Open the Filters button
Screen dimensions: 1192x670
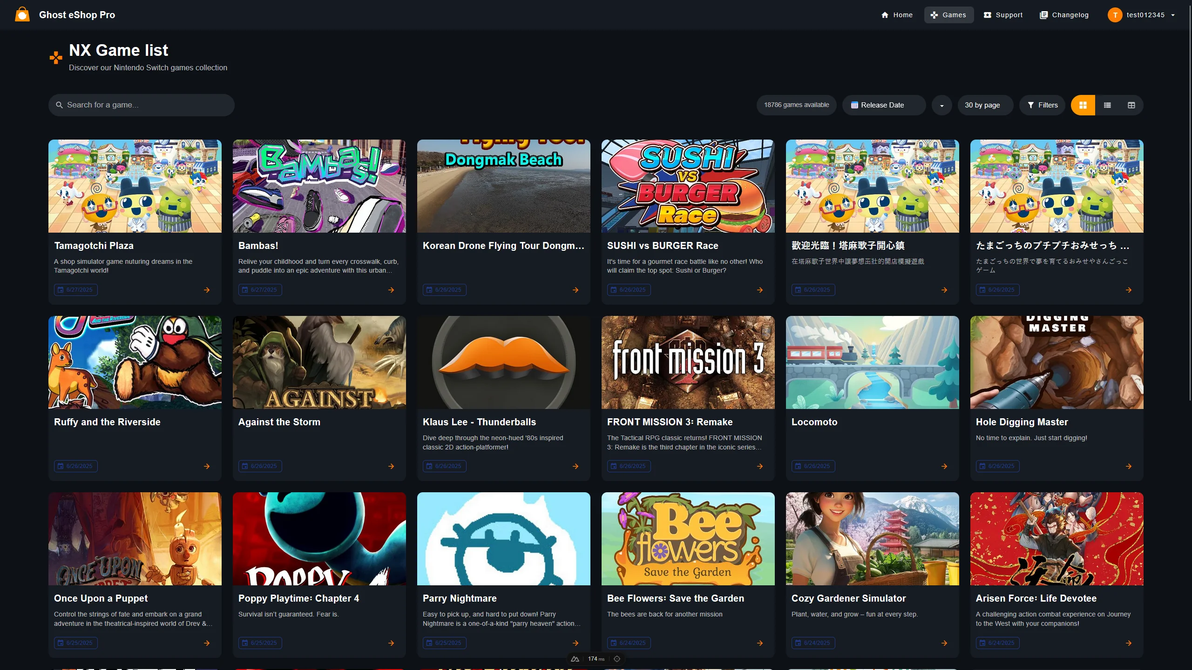(1042, 105)
